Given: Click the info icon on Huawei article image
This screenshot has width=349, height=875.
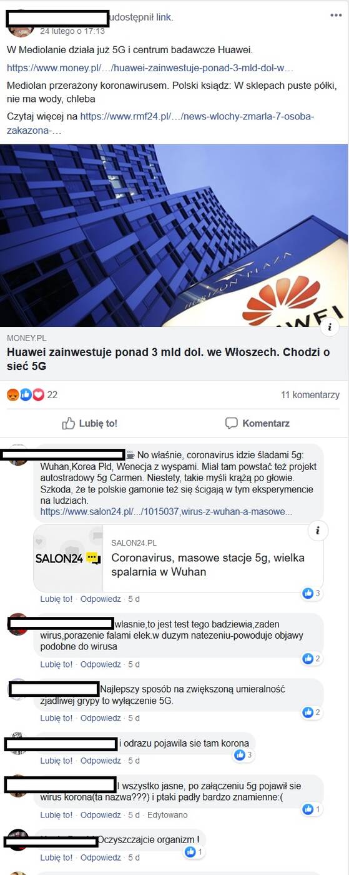Looking at the screenshot, I should [329, 327].
